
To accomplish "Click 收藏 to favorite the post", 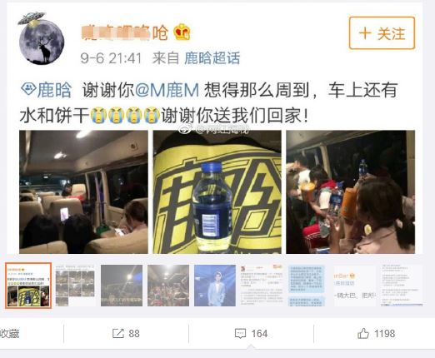I will 10,333.
